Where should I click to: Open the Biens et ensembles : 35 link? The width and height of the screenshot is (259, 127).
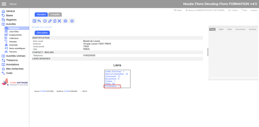point(116,74)
